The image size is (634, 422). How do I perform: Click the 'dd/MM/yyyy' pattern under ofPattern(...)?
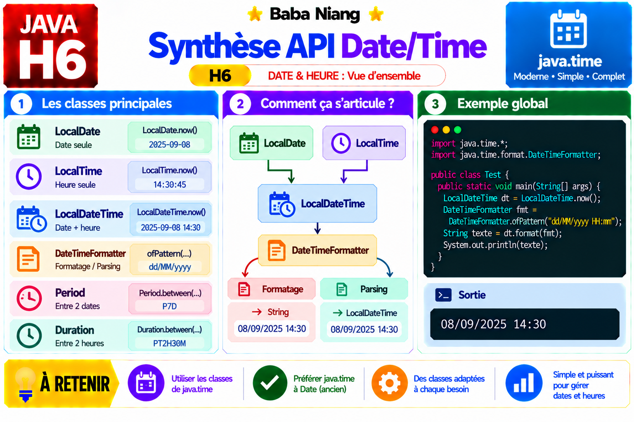pyautogui.click(x=170, y=267)
